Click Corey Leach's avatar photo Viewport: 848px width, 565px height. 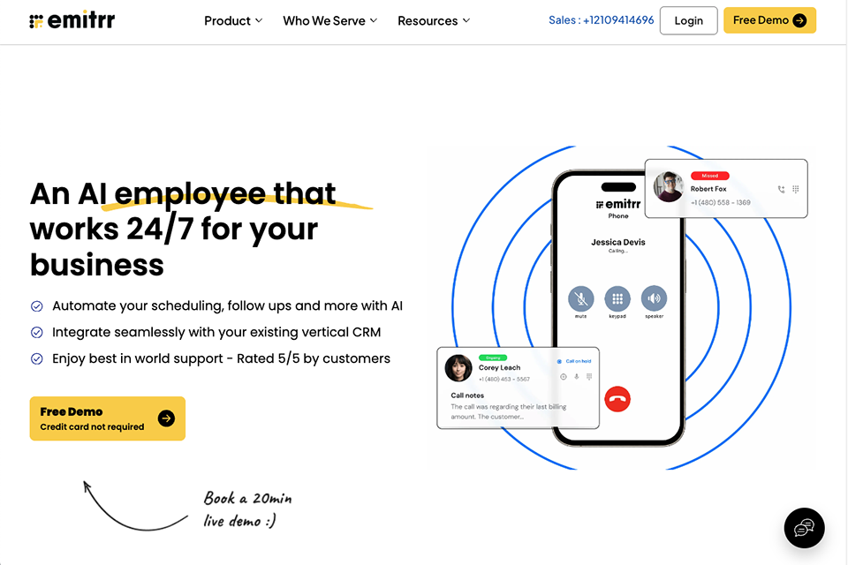458,367
